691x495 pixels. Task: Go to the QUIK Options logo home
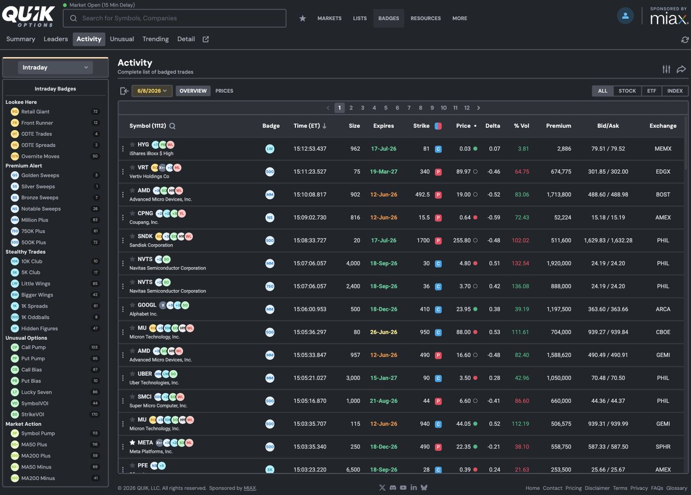coord(28,16)
